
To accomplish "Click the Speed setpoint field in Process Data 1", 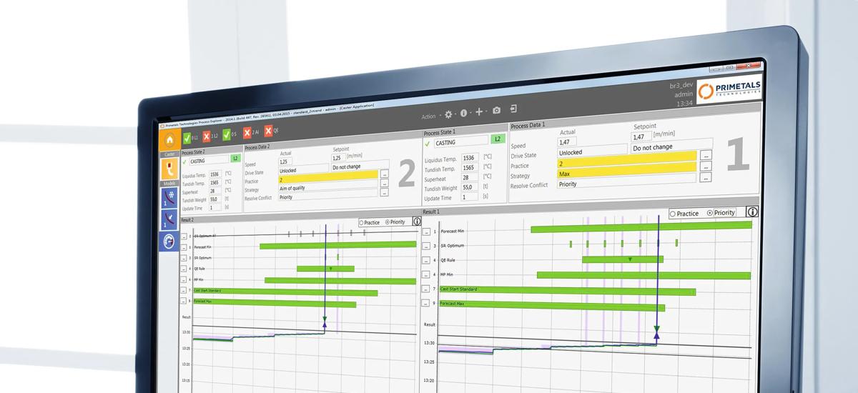I will (x=641, y=136).
